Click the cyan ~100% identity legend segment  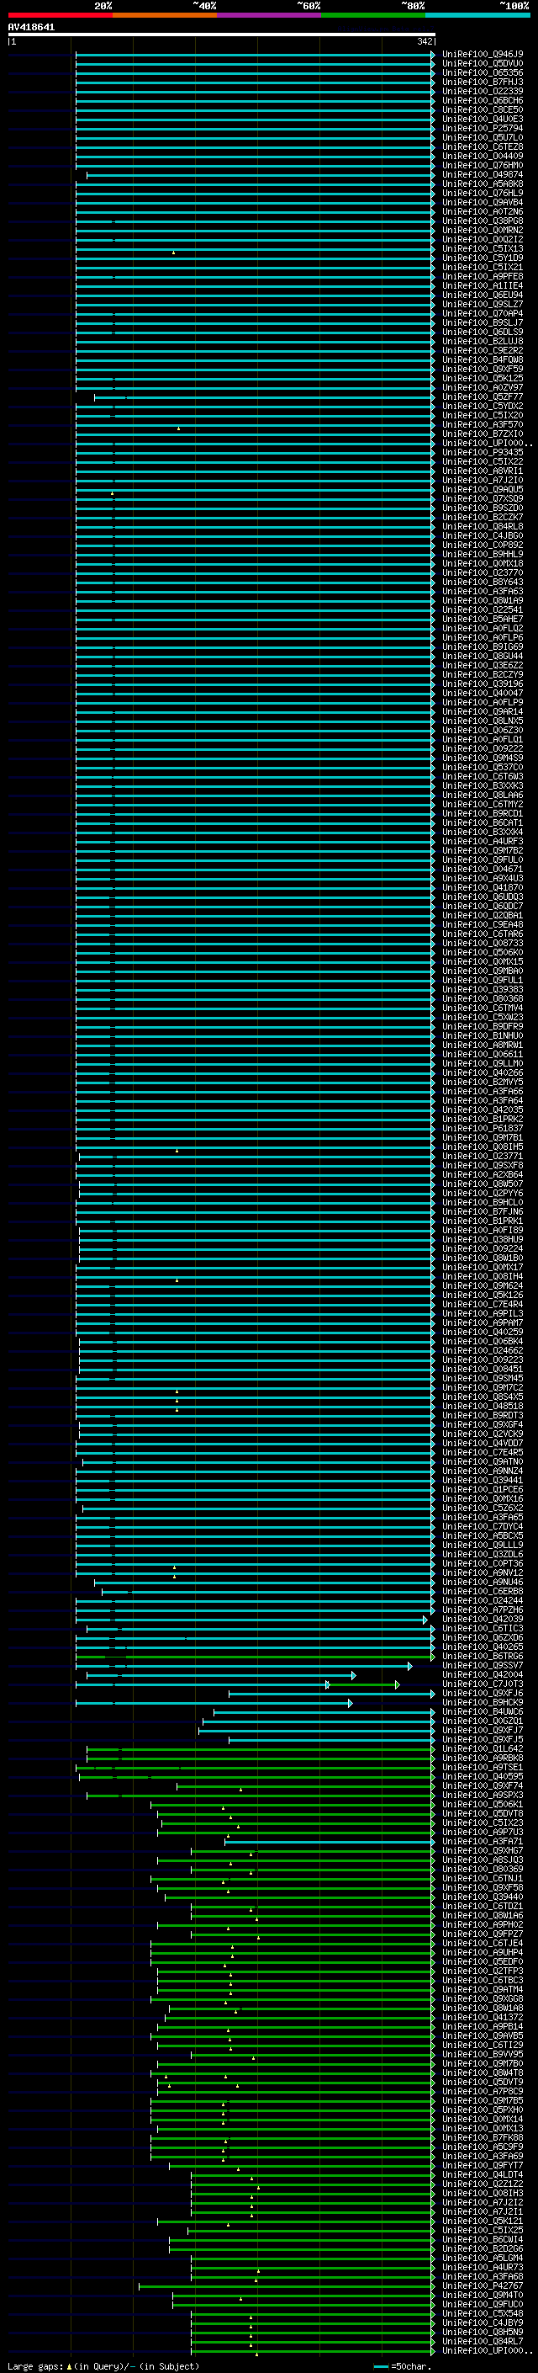coord(477,15)
